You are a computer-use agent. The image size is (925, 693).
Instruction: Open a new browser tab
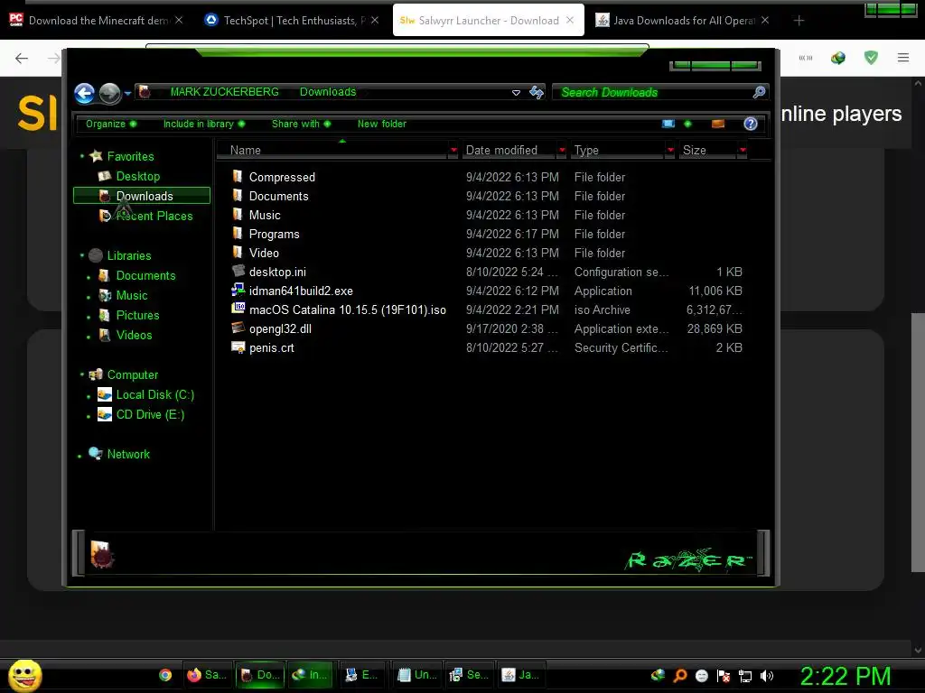click(x=799, y=21)
